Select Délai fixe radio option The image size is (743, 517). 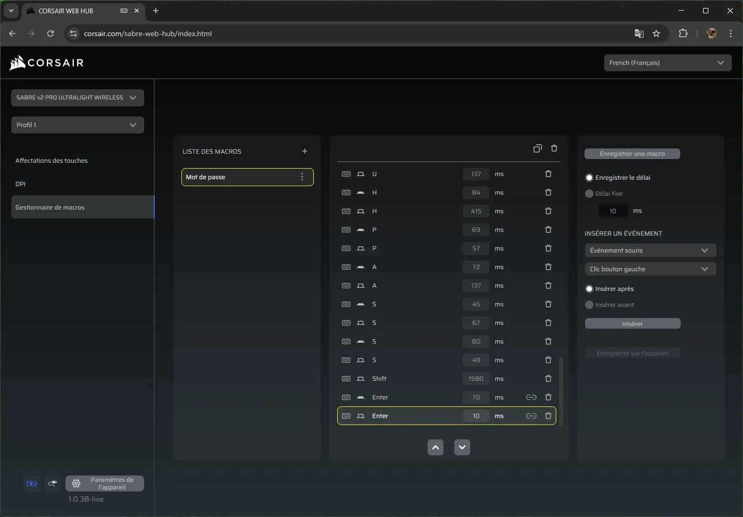click(x=589, y=194)
